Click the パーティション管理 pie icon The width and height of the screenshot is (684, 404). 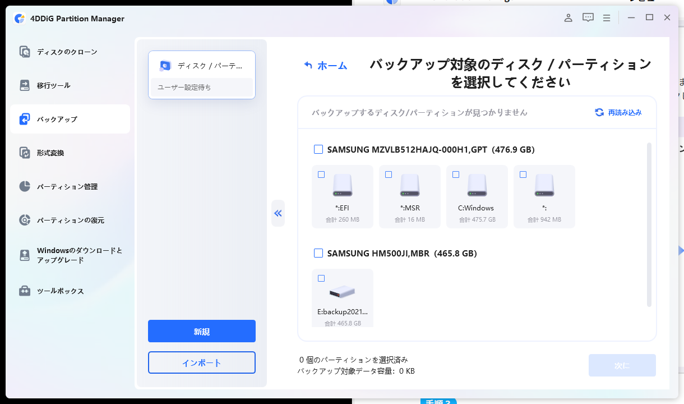pyautogui.click(x=25, y=186)
